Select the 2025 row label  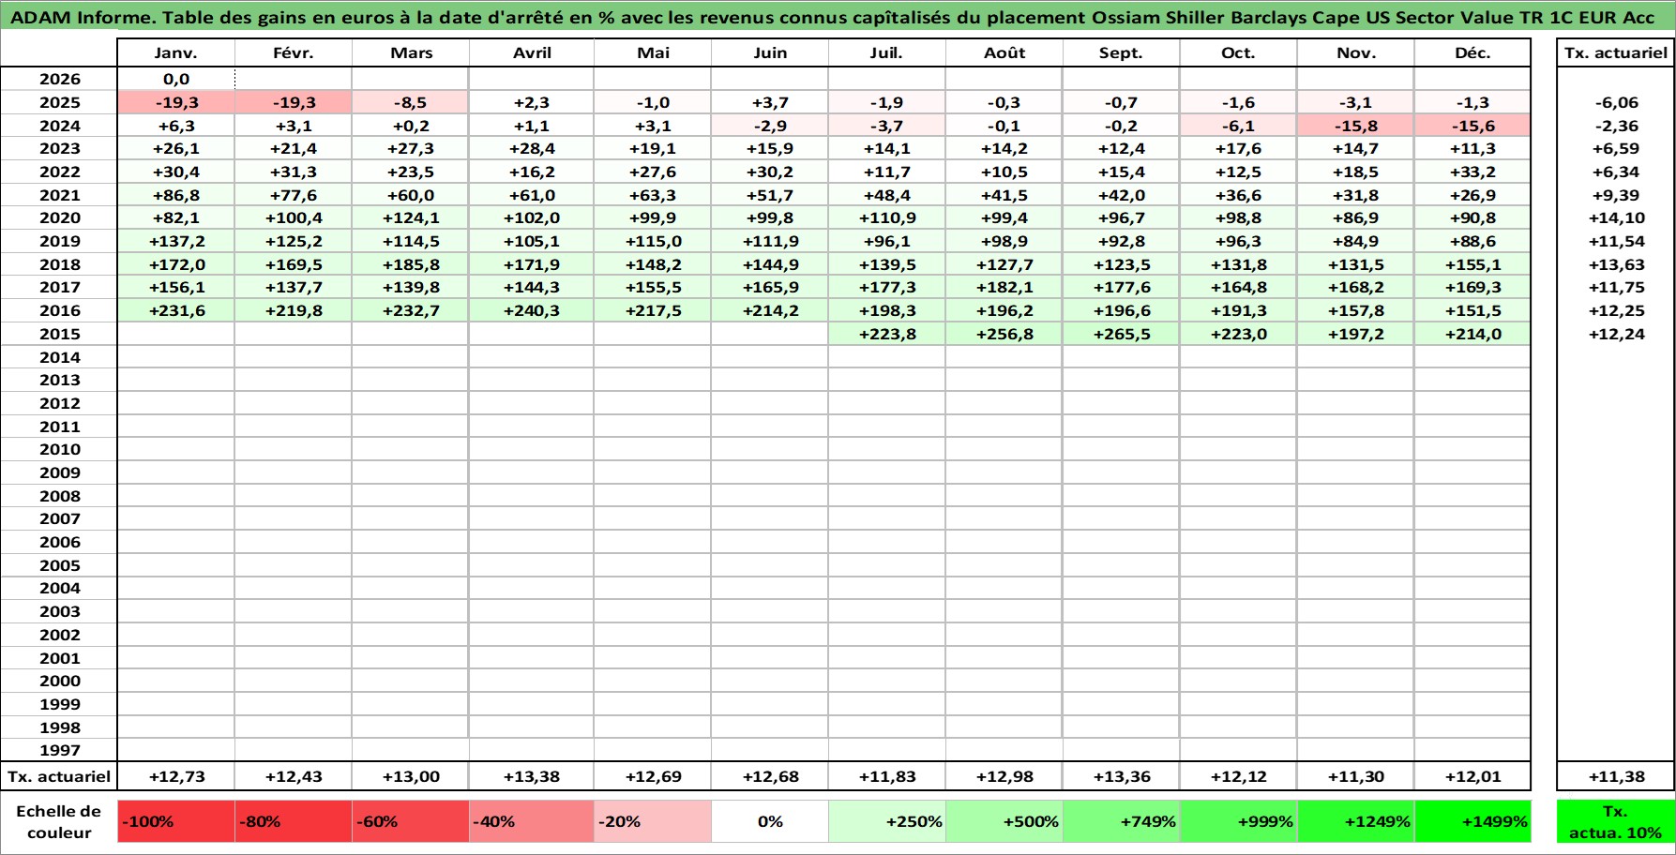[59, 102]
